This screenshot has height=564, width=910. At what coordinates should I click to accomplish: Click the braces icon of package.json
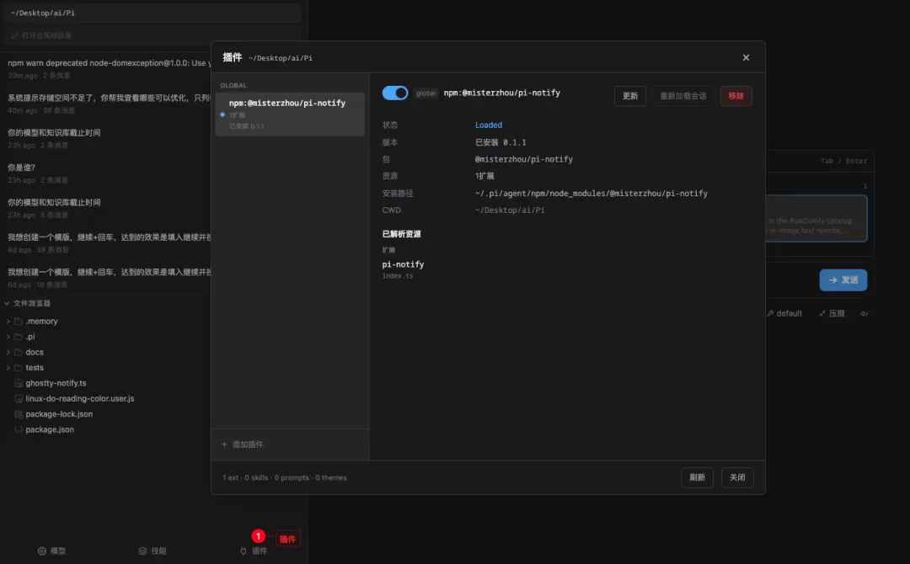click(19, 429)
